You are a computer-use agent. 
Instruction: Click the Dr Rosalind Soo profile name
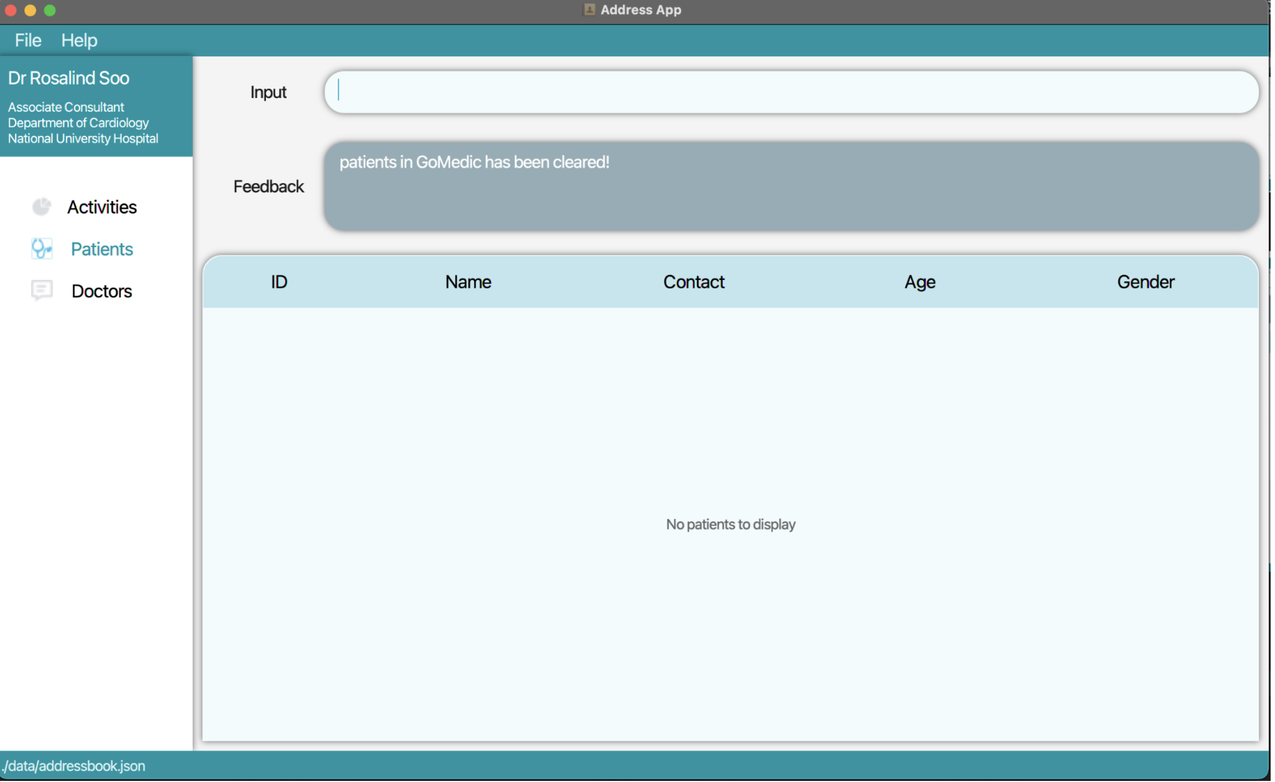click(69, 79)
